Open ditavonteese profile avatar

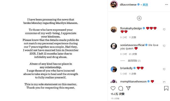coord(114,4)
